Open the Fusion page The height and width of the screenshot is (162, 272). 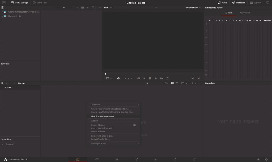[136, 159]
